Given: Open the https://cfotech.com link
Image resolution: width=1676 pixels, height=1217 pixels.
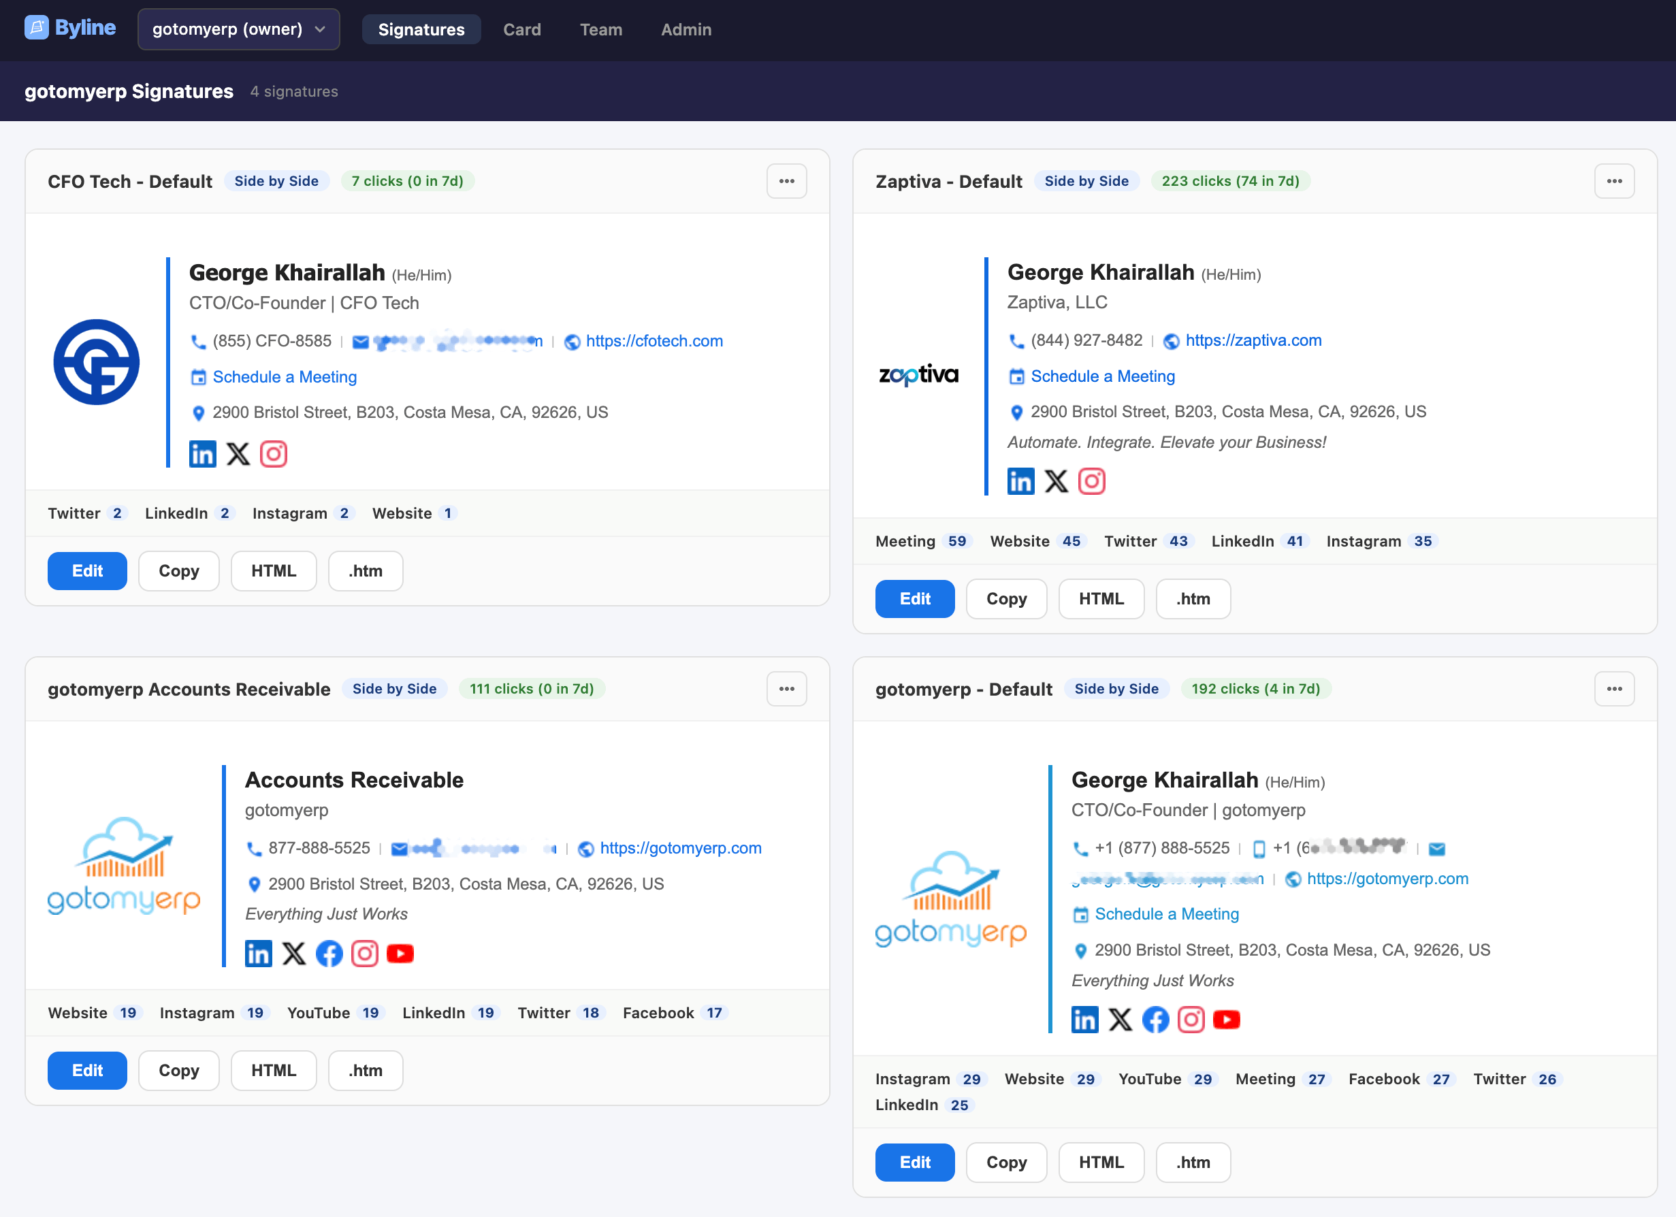Looking at the screenshot, I should point(655,340).
